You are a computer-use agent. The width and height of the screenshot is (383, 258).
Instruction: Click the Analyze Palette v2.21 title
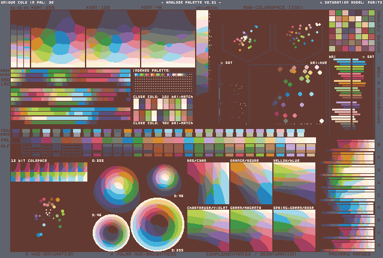[x=191, y=2]
